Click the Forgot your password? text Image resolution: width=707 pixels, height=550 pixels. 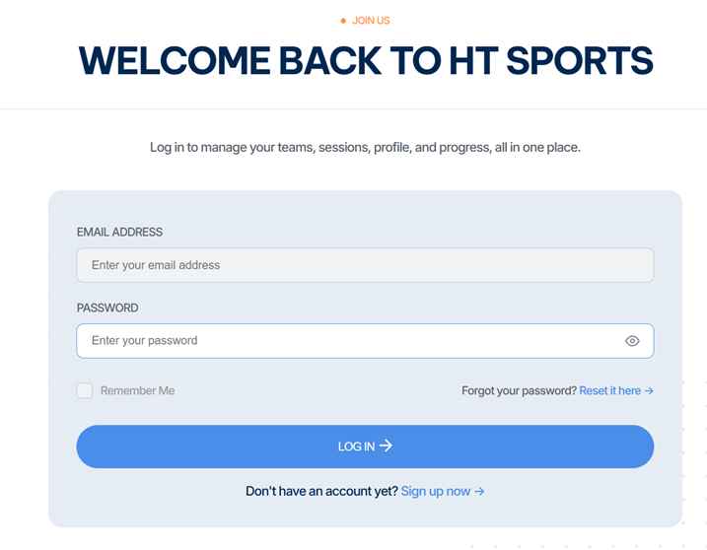pos(519,390)
